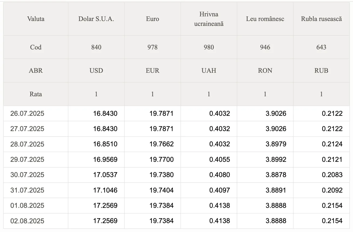This screenshot has width=353, height=232.
Task: Click the currency code 840 cell
Action: pyautogui.click(x=96, y=47)
